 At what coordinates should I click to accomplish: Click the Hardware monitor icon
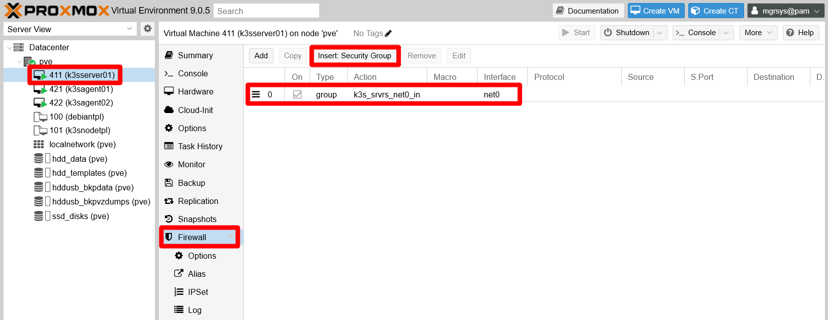(169, 91)
